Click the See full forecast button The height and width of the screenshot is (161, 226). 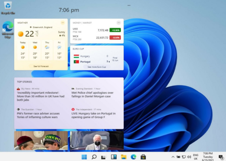click(41, 66)
